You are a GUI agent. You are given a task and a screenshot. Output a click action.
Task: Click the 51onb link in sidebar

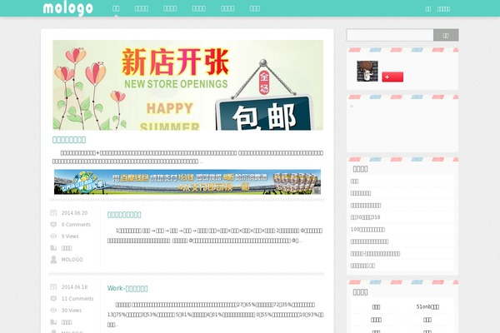[427, 307]
